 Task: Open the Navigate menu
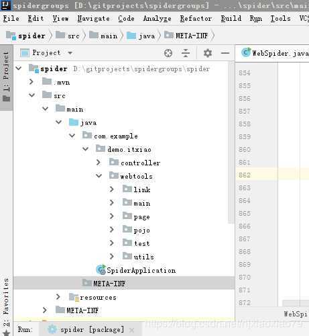click(93, 18)
